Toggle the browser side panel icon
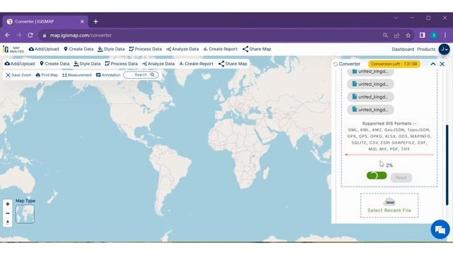Image resolution: width=453 pixels, height=255 pixels. tap(422, 35)
